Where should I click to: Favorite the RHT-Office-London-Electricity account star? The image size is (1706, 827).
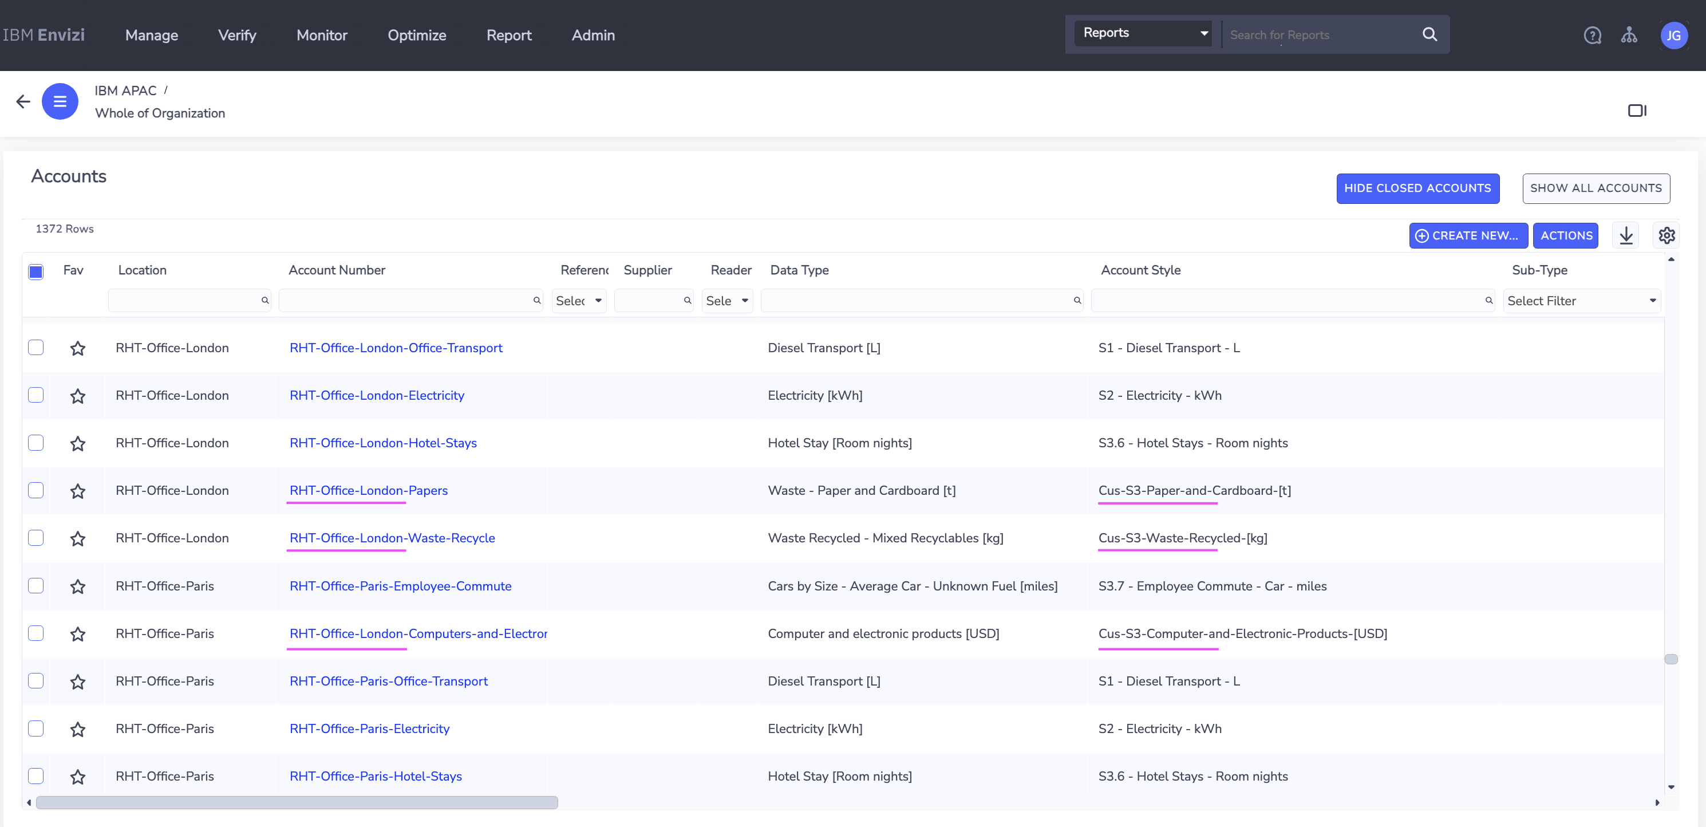[x=77, y=396]
